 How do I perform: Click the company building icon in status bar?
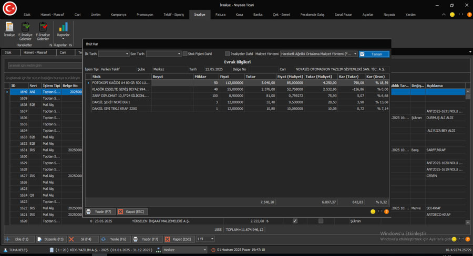(52, 250)
